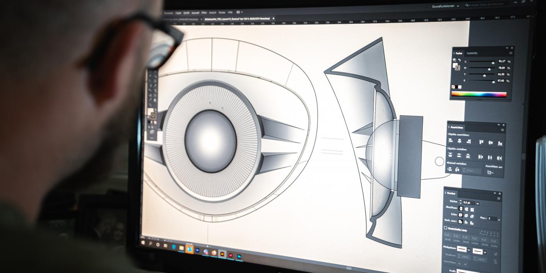Select the None swatch in Farbe panel
546x273 pixels.
453,87
